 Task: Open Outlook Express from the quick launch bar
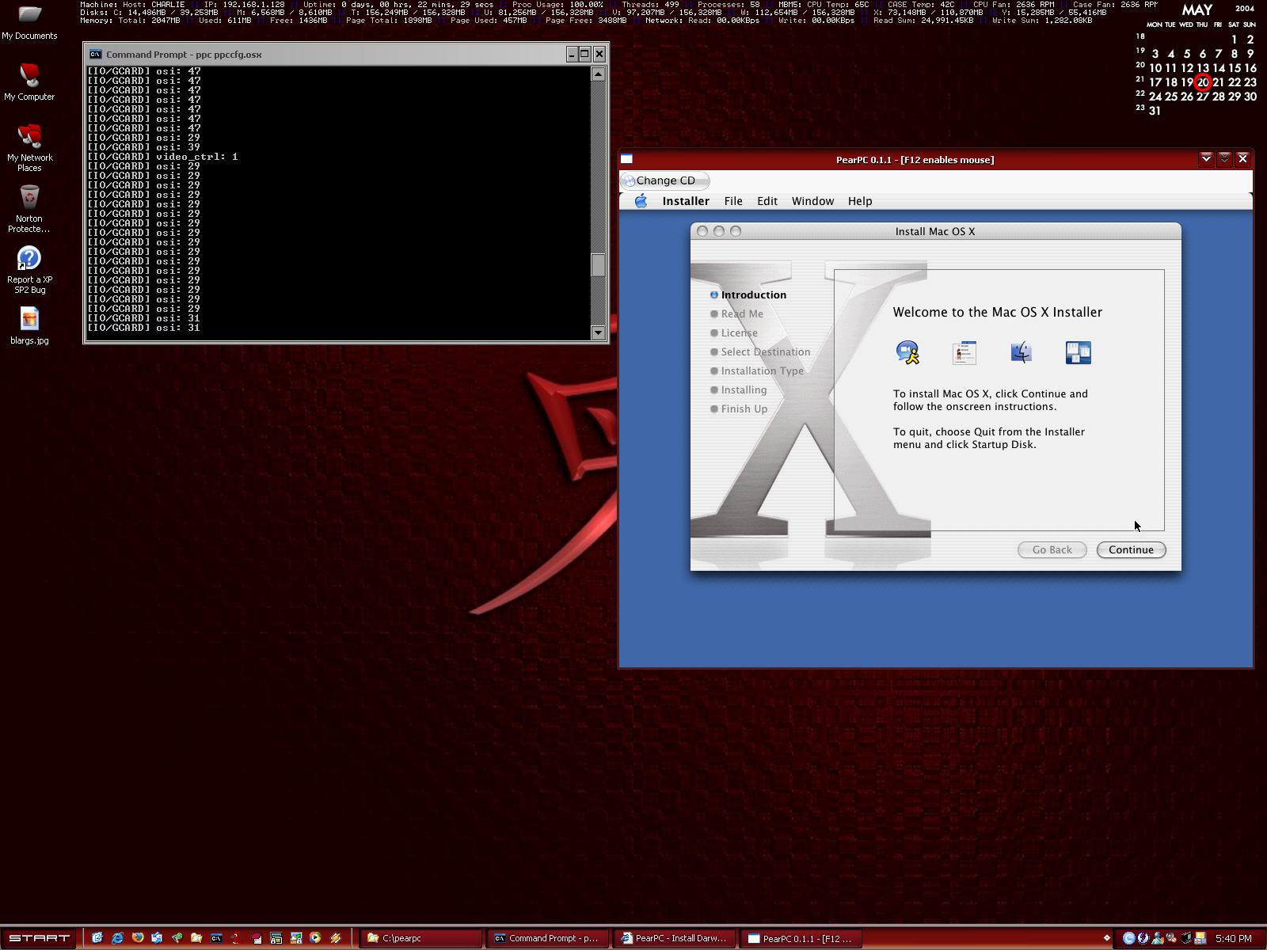(x=157, y=938)
